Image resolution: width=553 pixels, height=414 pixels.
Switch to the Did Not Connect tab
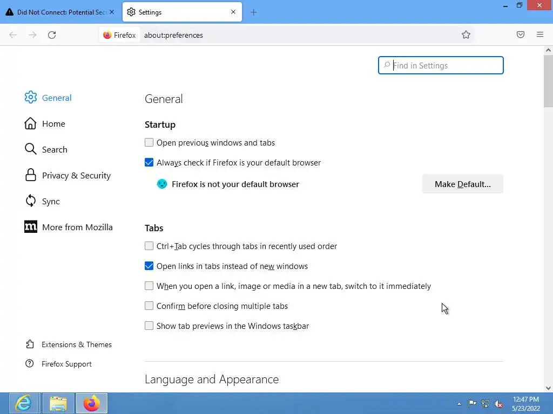tap(60, 12)
